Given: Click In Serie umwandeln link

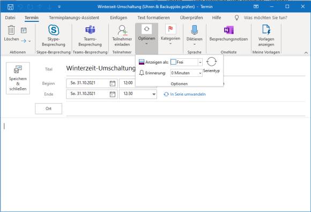Looking at the screenshot, I should (x=184, y=94).
